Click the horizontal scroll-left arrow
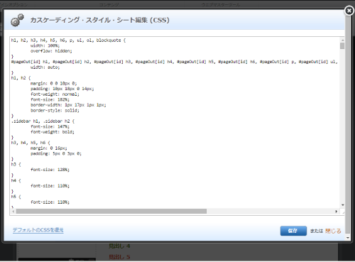The height and width of the screenshot is (262, 355). tap(13, 212)
